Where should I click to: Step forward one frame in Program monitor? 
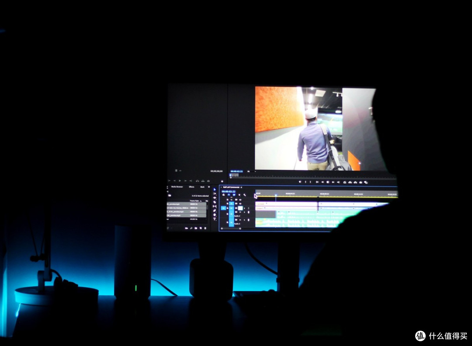(x=333, y=182)
